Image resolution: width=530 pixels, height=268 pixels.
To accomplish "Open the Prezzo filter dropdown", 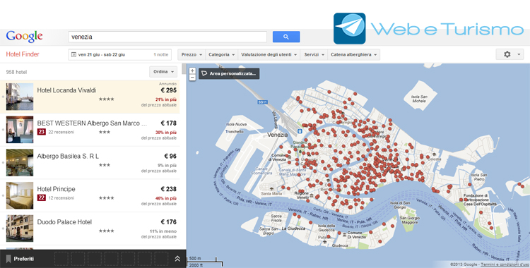I will [192, 54].
